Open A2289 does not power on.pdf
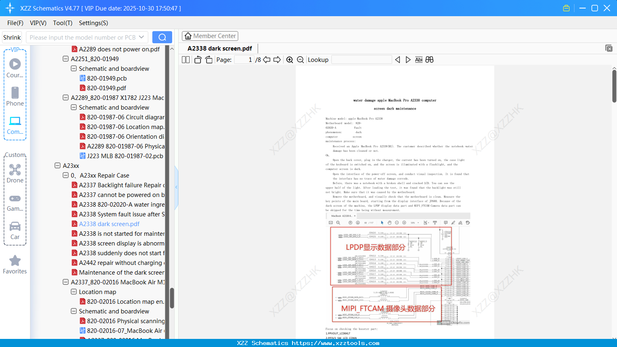The image size is (617, 347). (x=115, y=49)
